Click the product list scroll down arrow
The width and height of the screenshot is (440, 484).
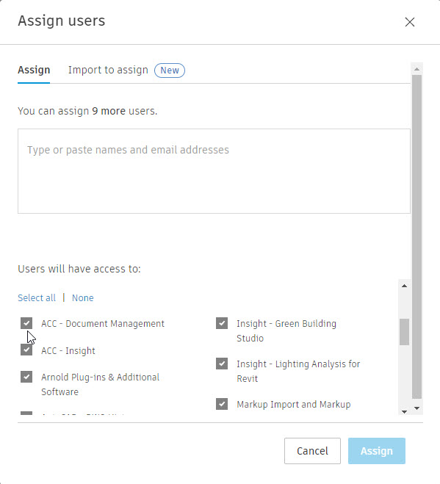coord(404,411)
